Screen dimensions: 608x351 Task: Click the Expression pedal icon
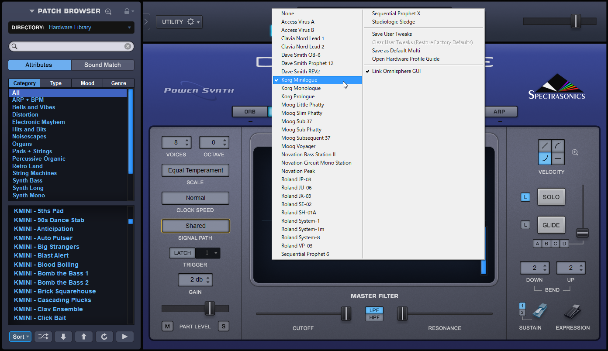pyautogui.click(x=573, y=312)
